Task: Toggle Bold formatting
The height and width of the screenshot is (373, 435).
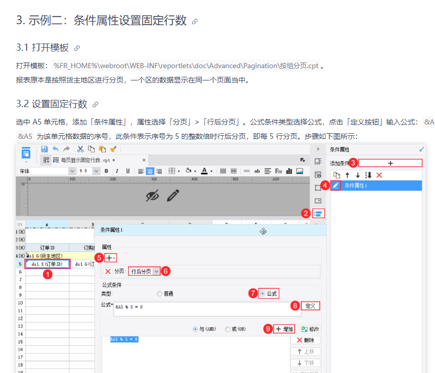Action: pos(106,171)
